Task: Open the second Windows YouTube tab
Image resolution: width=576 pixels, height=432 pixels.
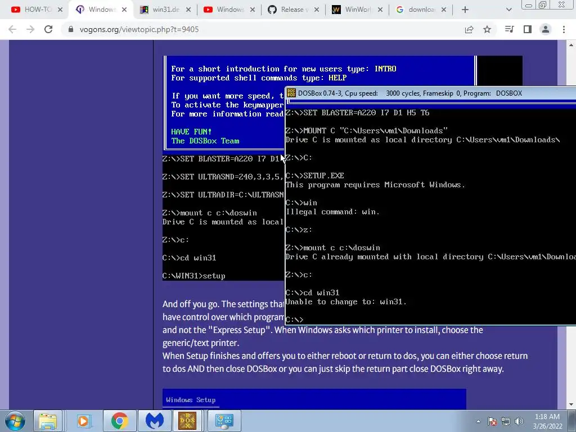Action: pyautogui.click(x=224, y=10)
